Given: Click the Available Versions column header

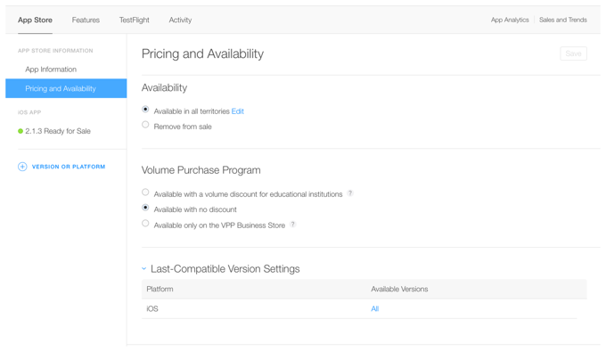Looking at the screenshot, I should click(399, 289).
